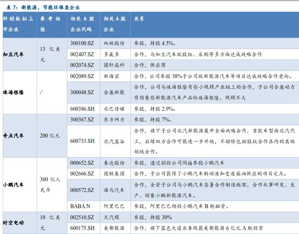
Task: Click company 北巴传媒
Action: coord(114,109)
